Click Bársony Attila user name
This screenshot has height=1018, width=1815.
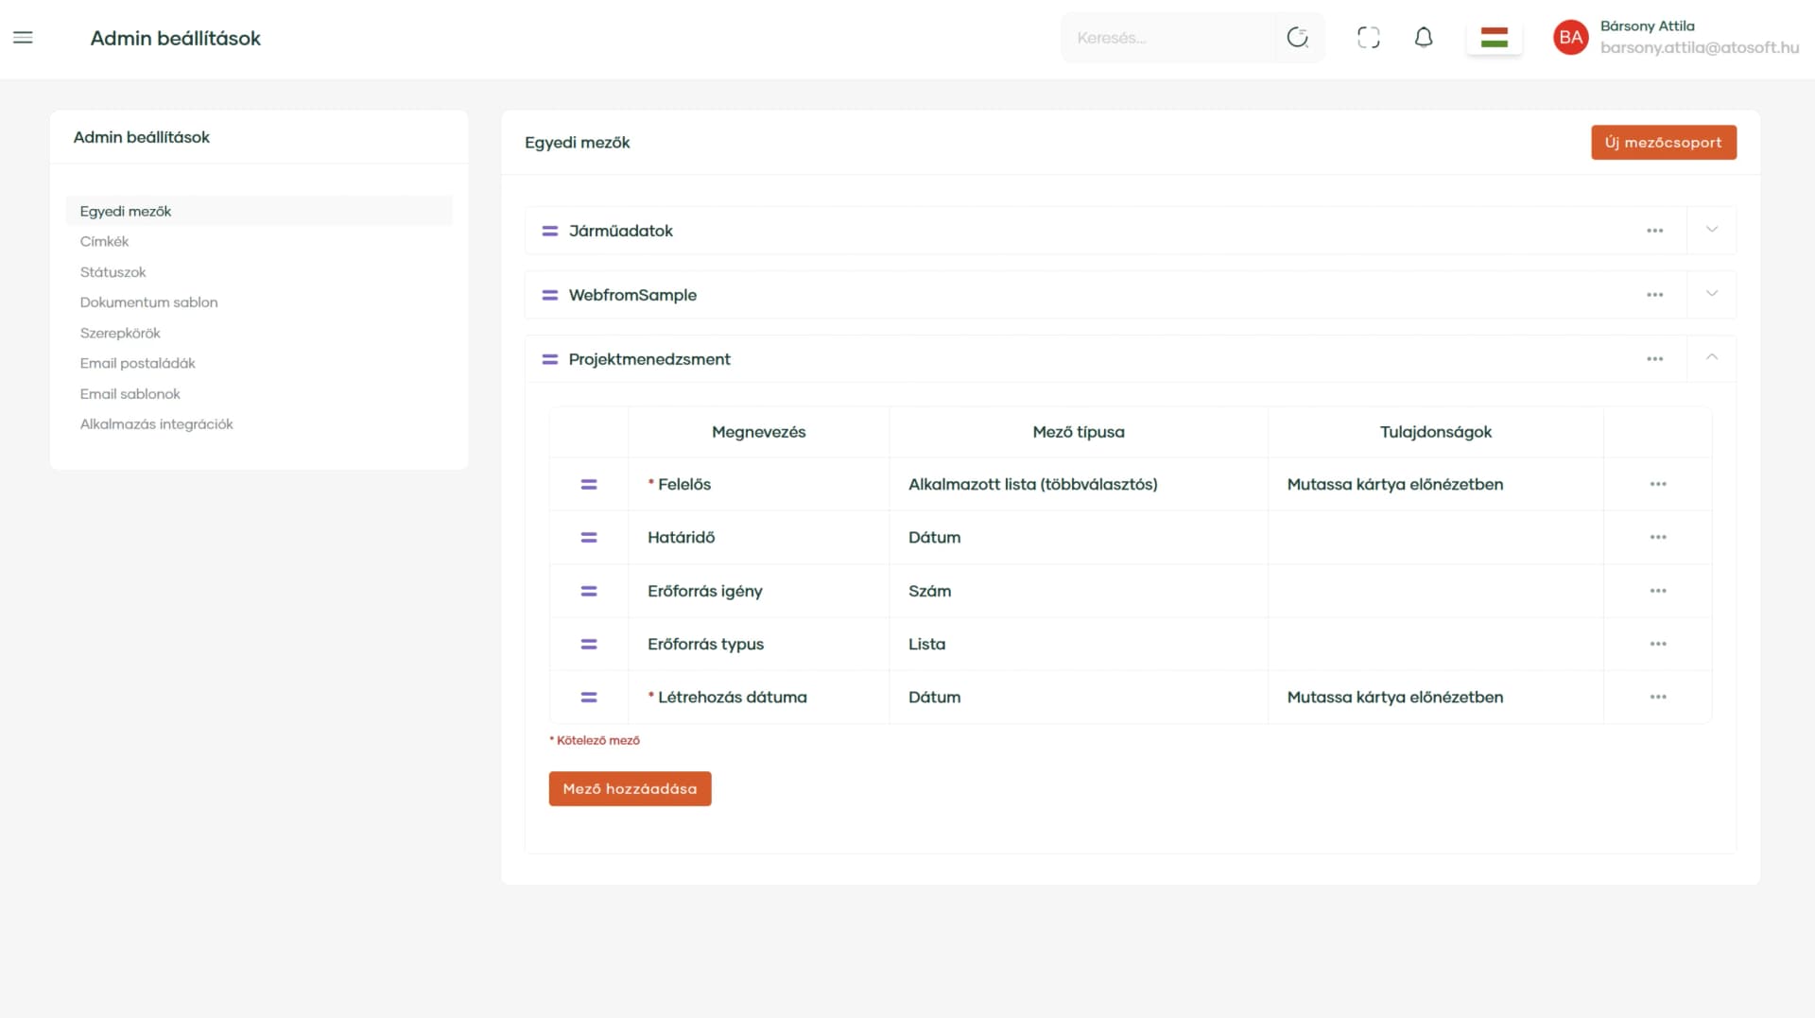1647,26
